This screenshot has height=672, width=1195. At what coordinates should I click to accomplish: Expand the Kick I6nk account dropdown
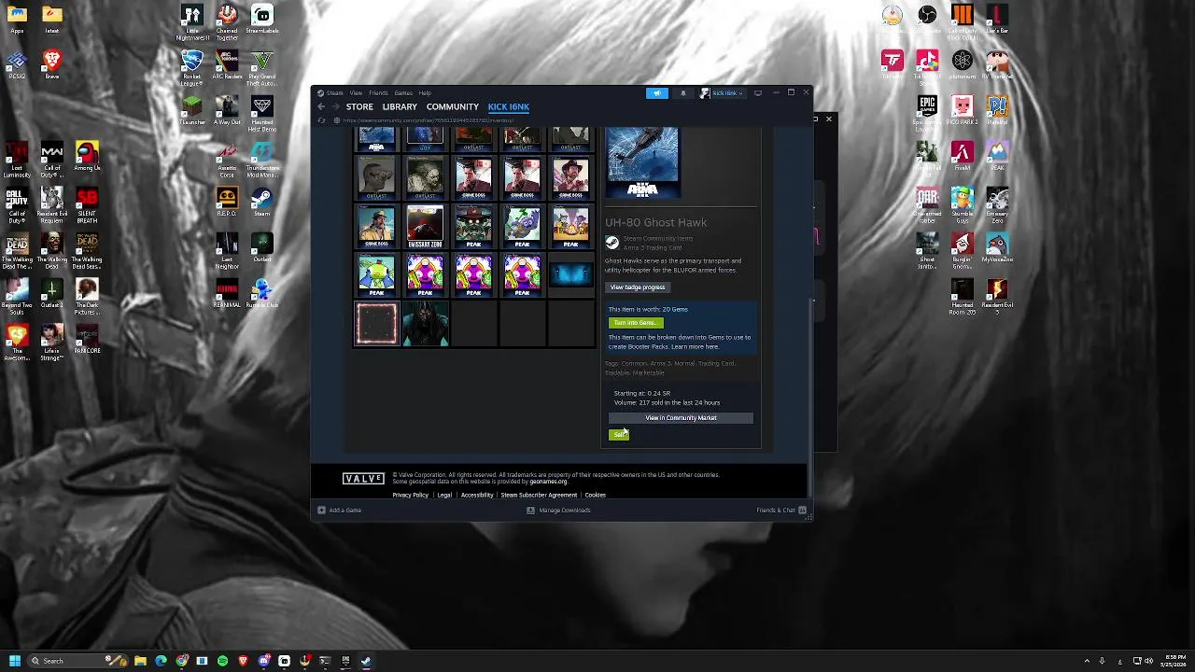pos(724,92)
